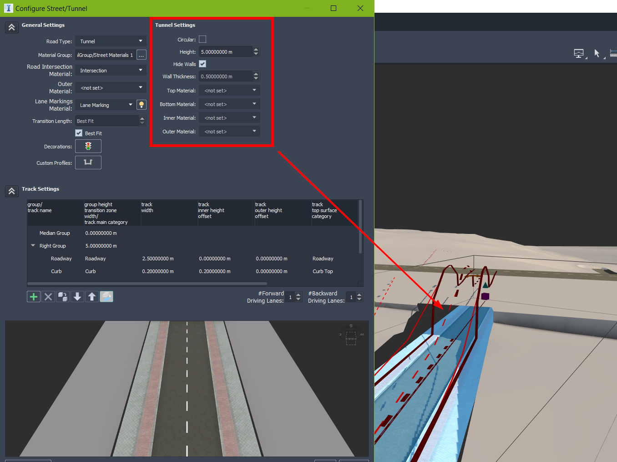Enable the Circular tunnel option
617x462 pixels.
click(x=202, y=39)
